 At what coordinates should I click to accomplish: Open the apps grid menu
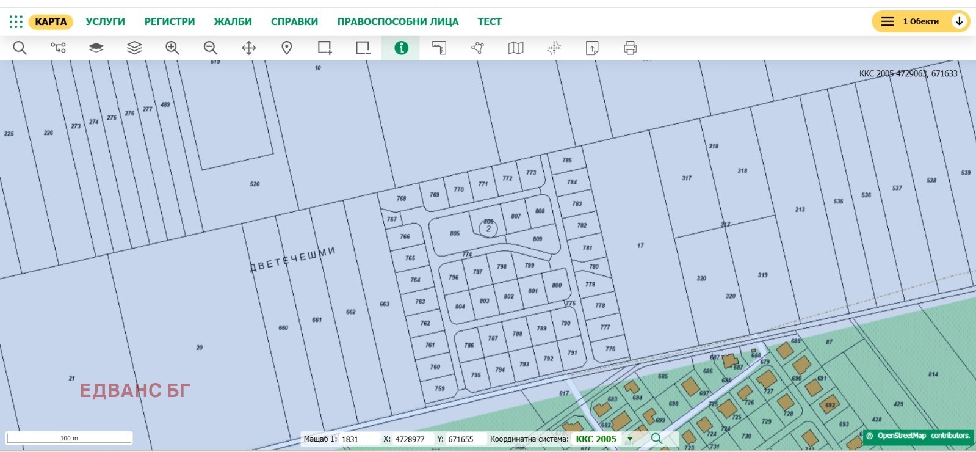click(16, 22)
